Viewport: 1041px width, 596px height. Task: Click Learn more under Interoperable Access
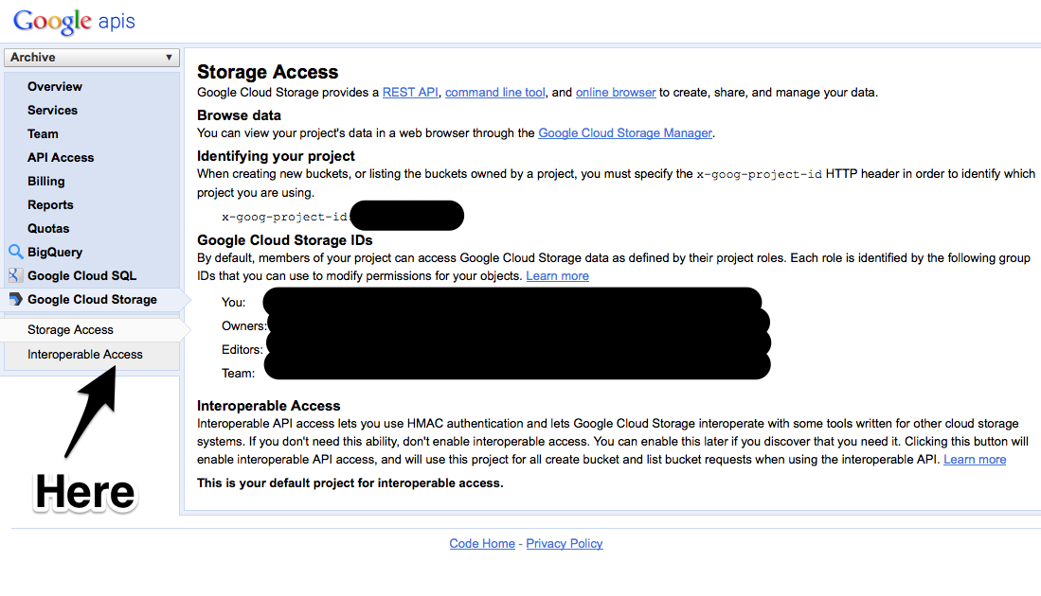[x=975, y=460]
